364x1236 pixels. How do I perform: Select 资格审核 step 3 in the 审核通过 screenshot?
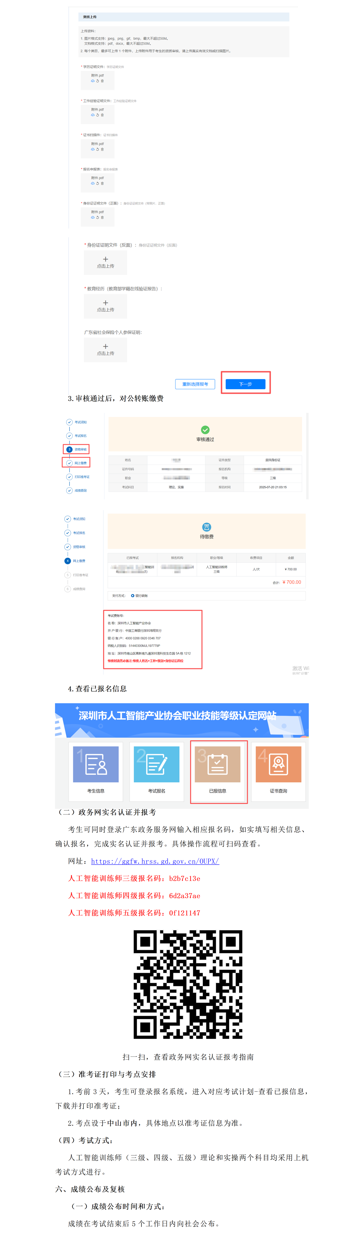tap(77, 449)
